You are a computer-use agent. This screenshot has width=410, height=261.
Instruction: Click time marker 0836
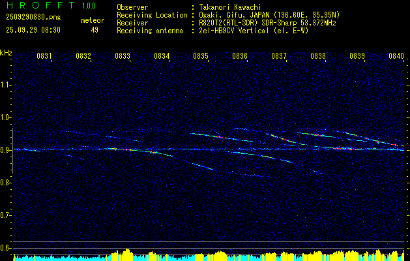click(x=240, y=56)
